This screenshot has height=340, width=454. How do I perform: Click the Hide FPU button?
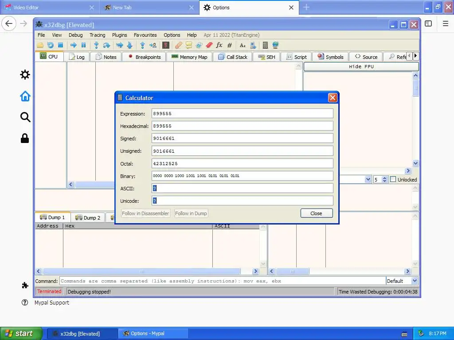coord(361,66)
